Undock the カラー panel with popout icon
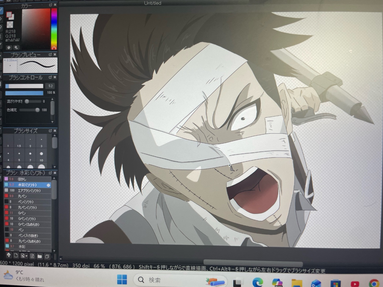 pos(50,5)
